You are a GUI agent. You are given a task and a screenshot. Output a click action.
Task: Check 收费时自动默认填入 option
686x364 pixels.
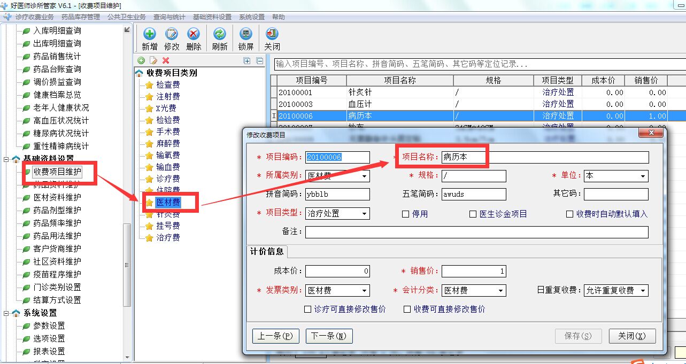coord(570,214)
